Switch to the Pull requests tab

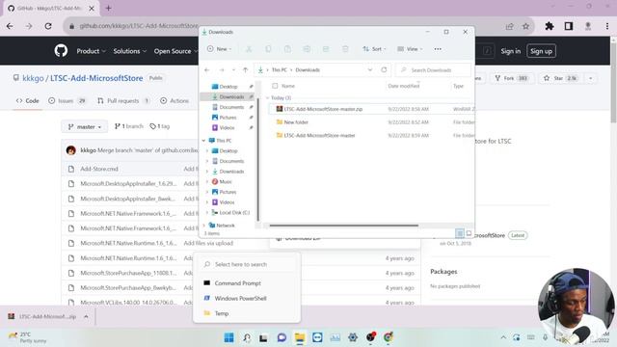coord(123,100)
